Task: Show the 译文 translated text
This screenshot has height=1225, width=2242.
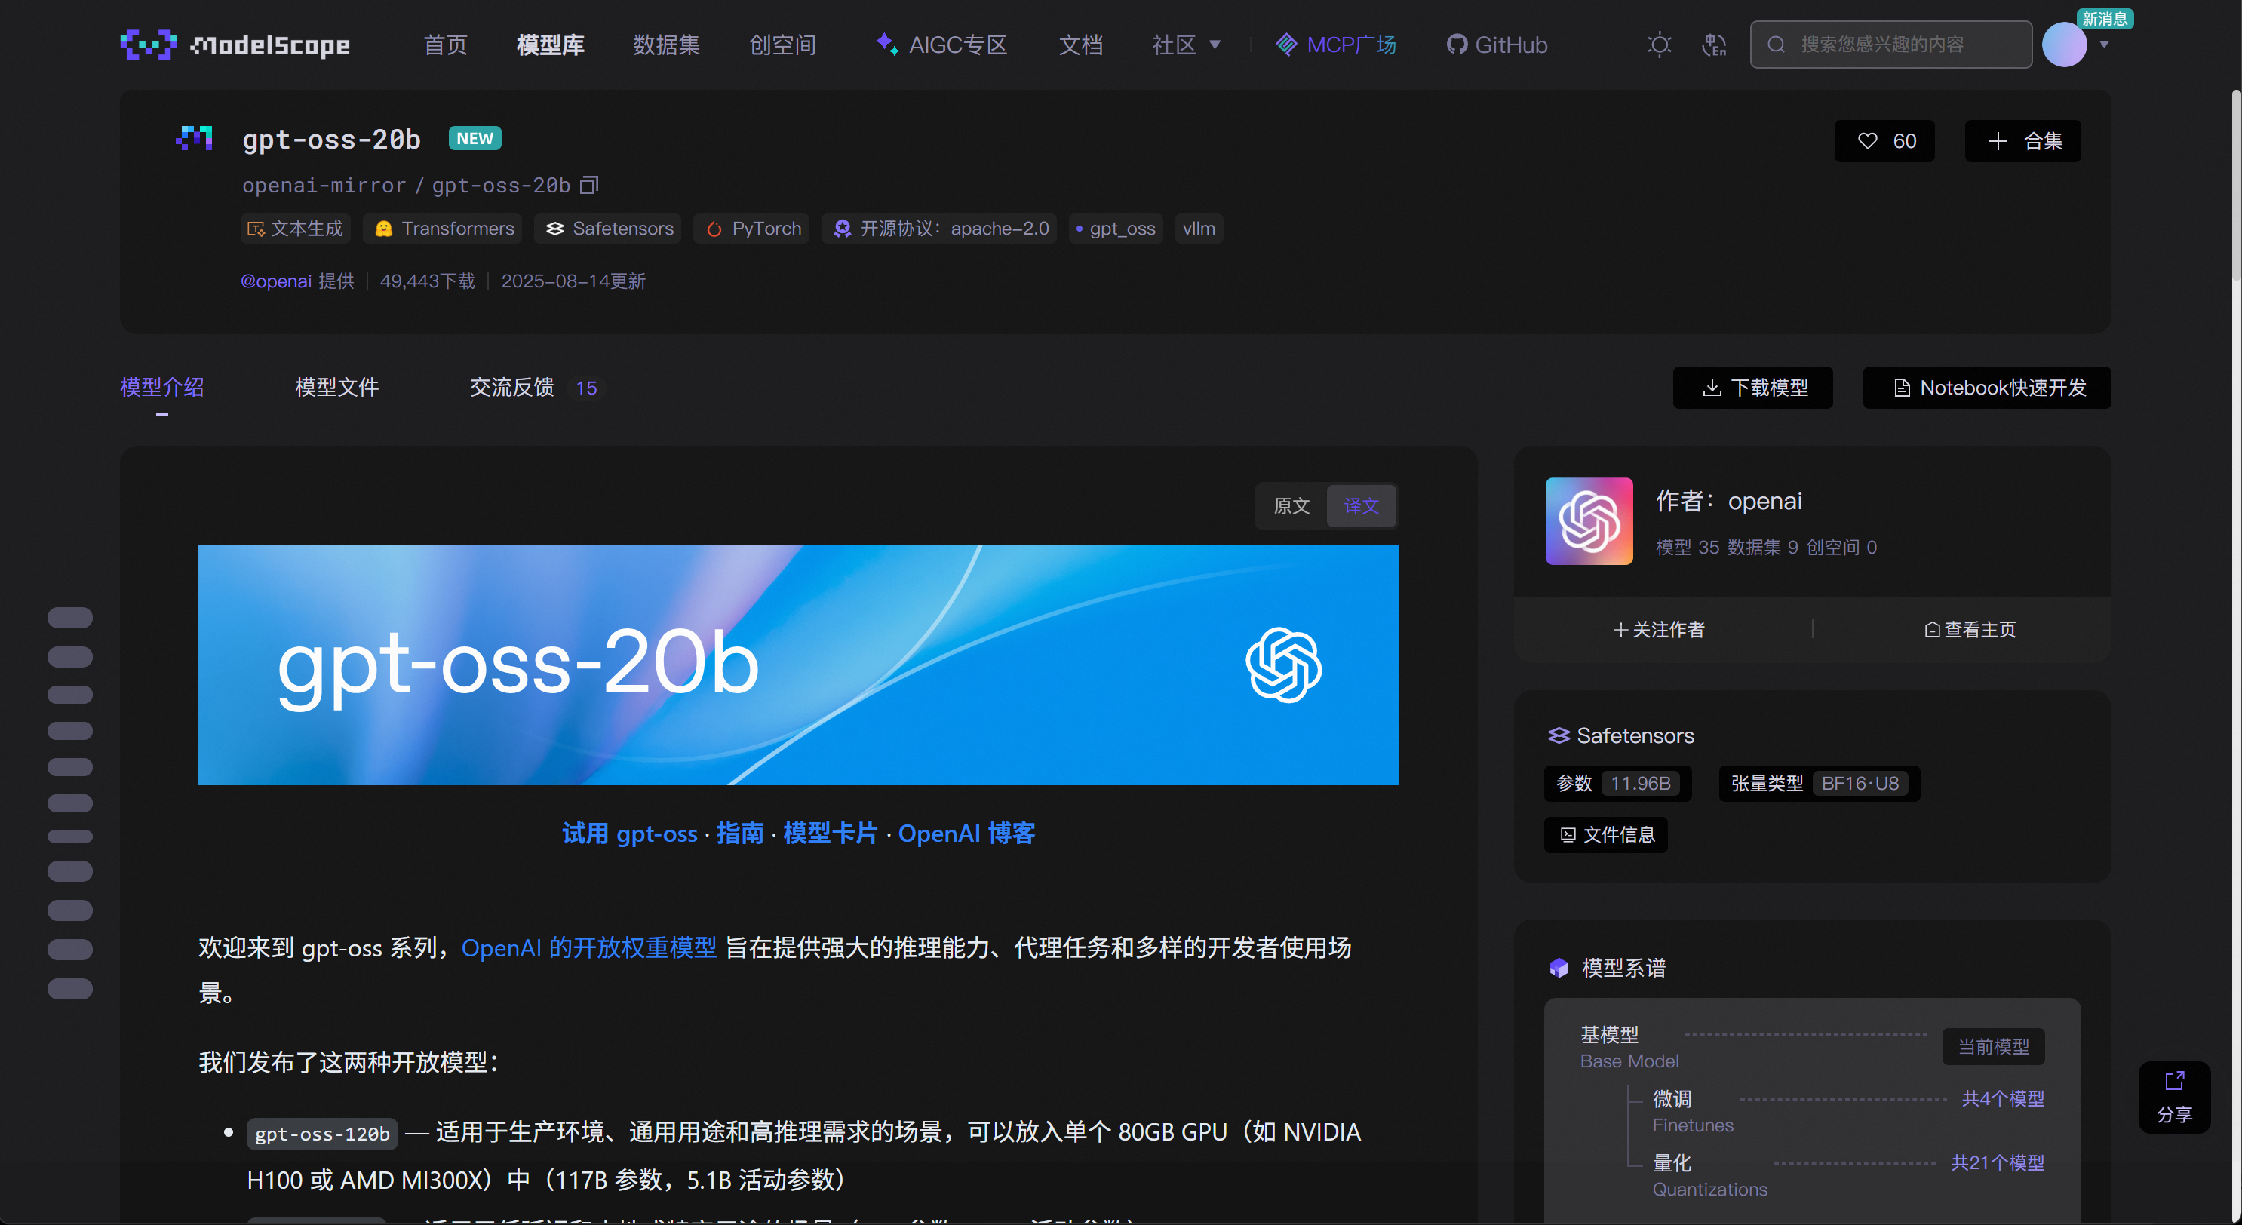Action: (x=1361, y=505)
